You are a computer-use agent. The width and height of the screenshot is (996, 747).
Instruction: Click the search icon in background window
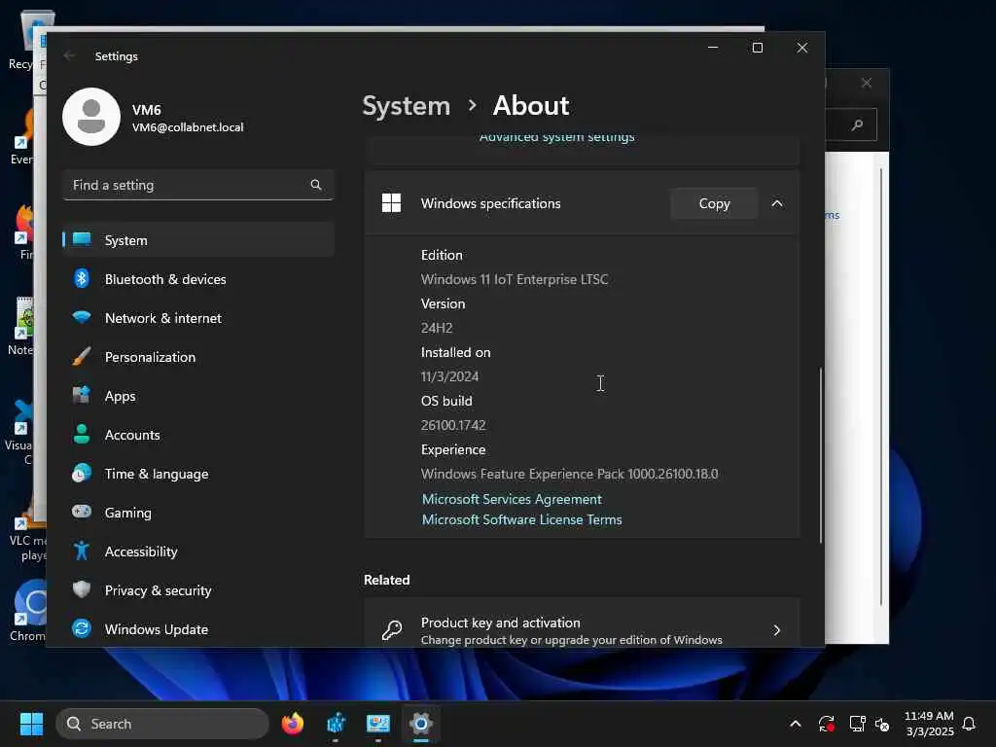pos(857,124)
